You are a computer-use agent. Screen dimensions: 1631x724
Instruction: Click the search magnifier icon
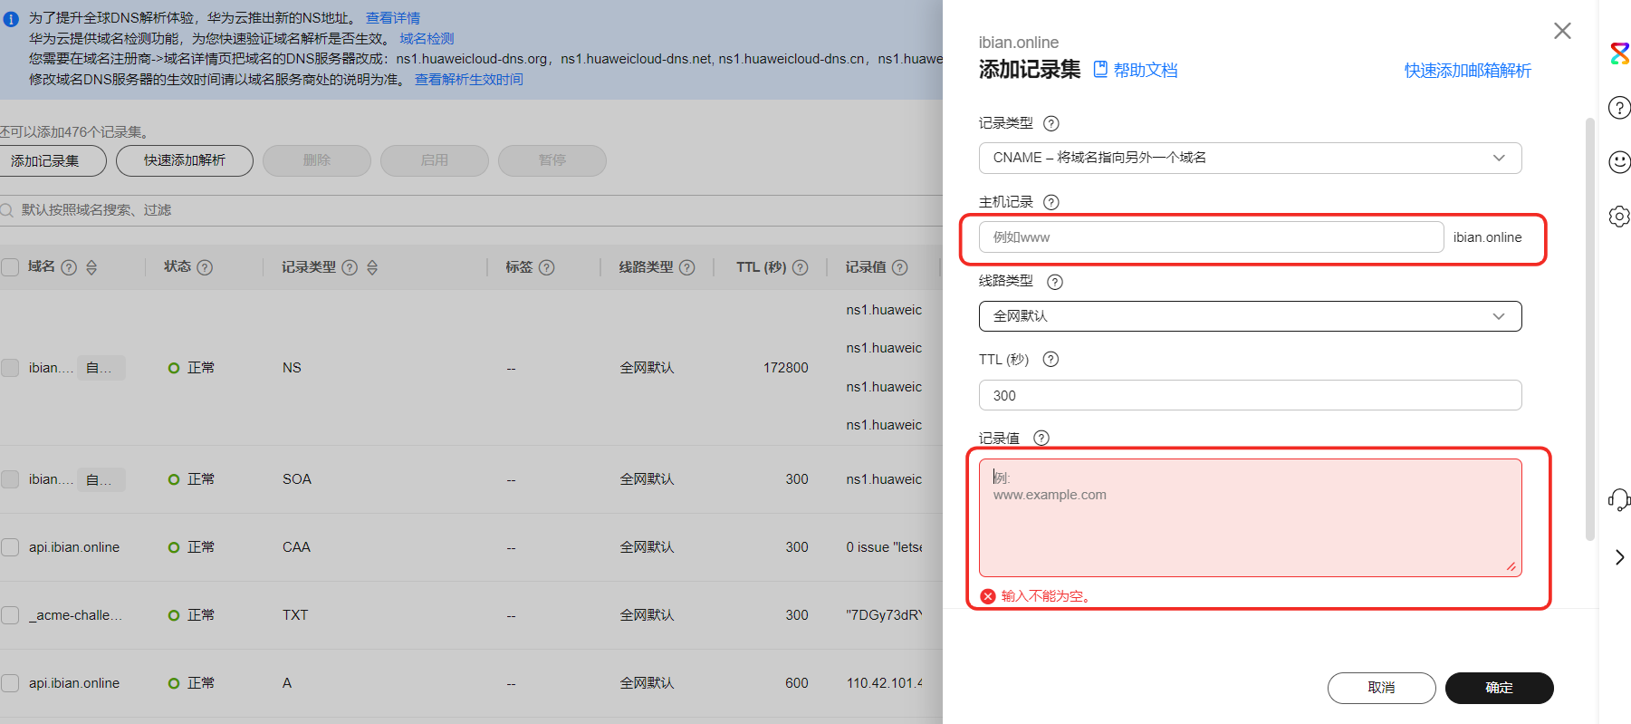(6, 210)
